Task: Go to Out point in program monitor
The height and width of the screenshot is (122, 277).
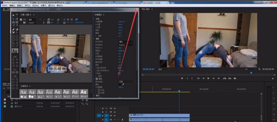Action: click(218, 78)
